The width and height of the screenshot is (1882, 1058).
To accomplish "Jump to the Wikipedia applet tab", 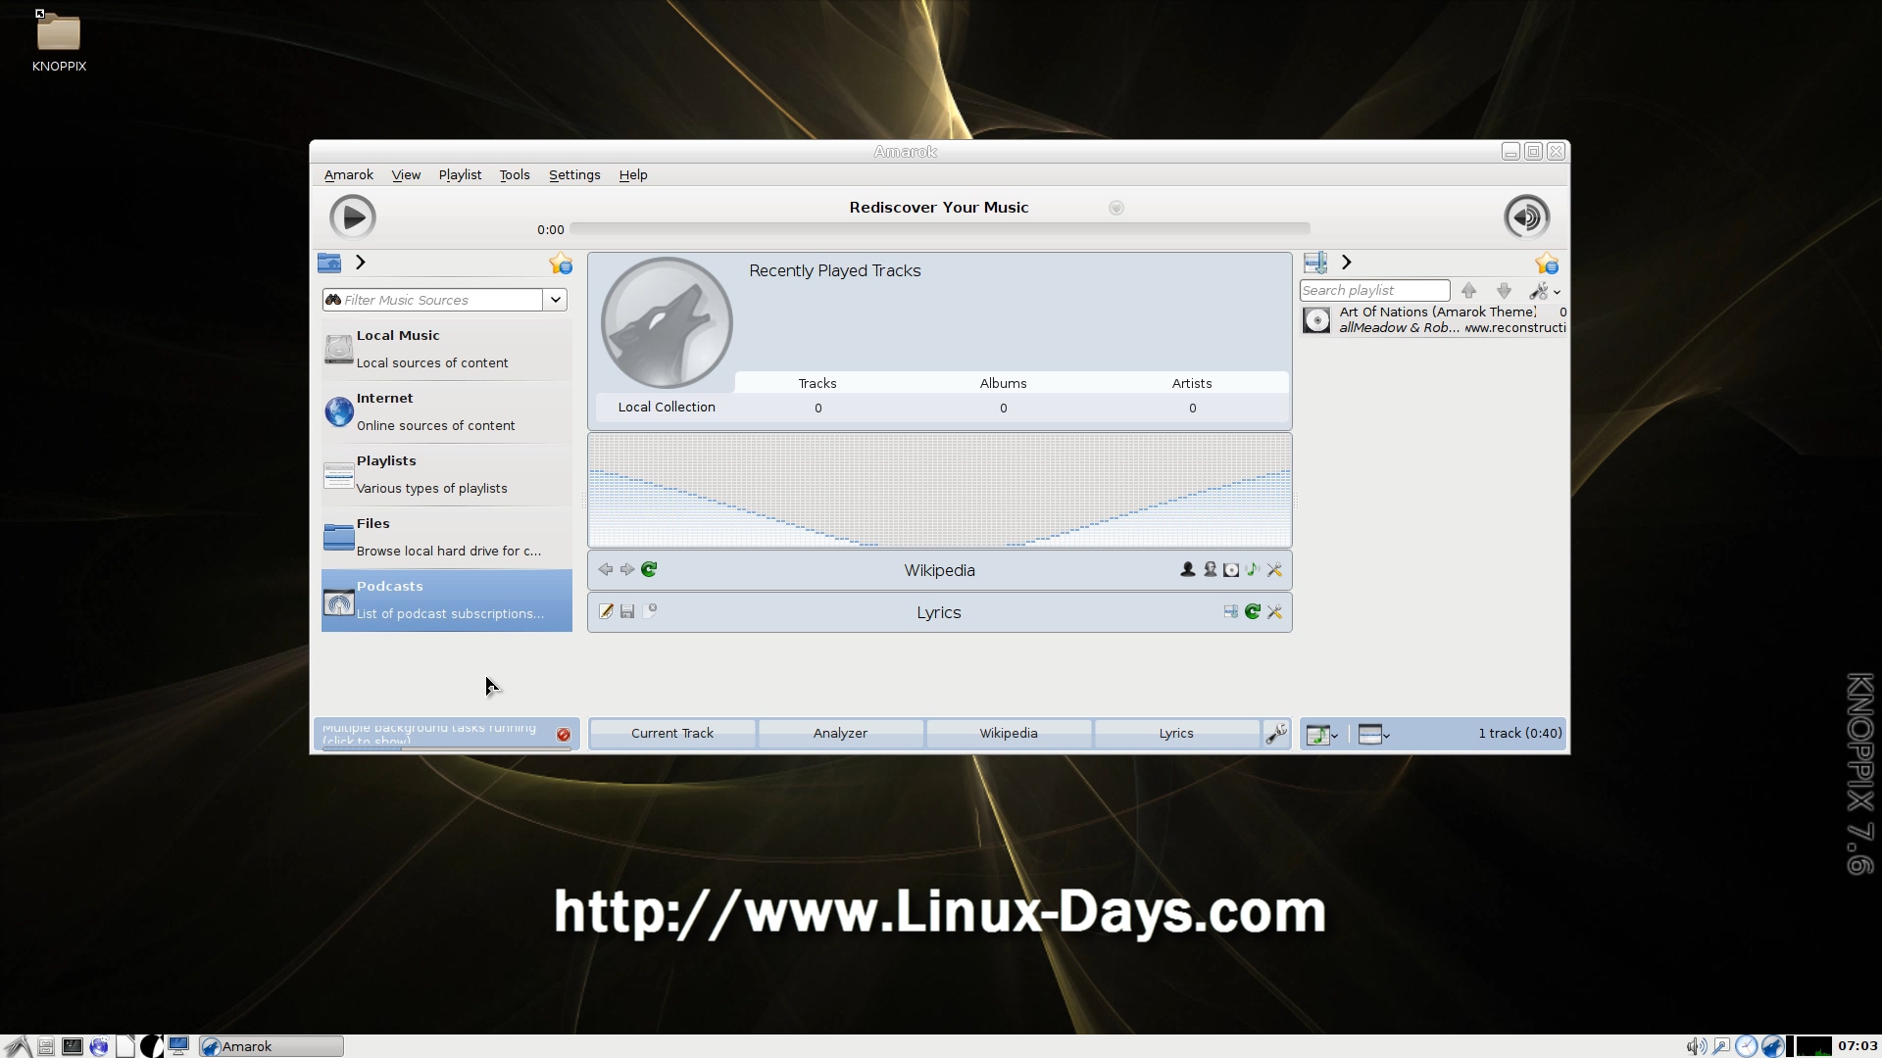I will [1009, 733].
